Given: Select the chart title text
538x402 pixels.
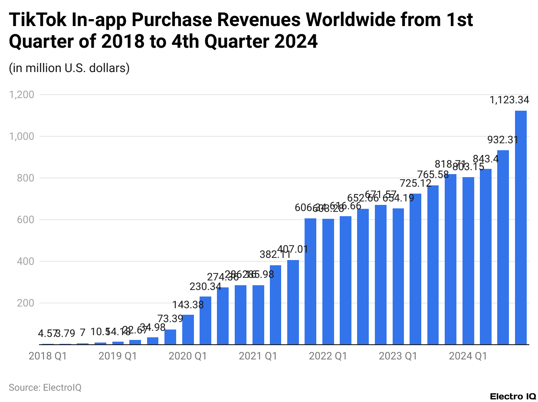Looking at the screenshot, I should point(241,30).
